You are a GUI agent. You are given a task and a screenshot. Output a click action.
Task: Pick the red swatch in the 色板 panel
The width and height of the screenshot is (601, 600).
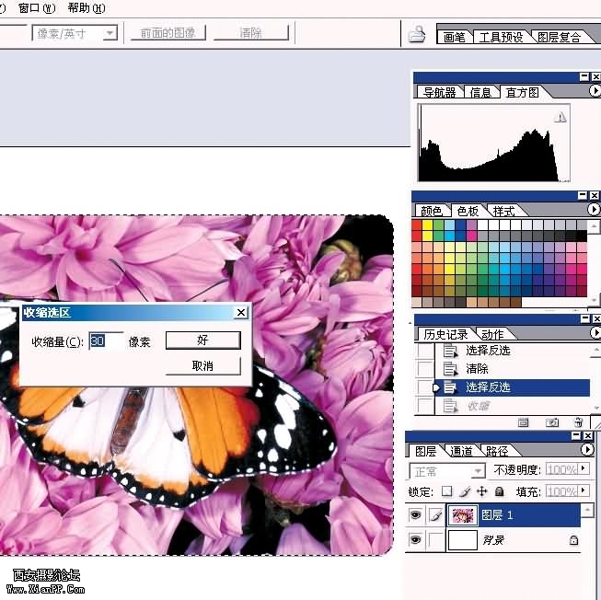[x=417, y=225]
